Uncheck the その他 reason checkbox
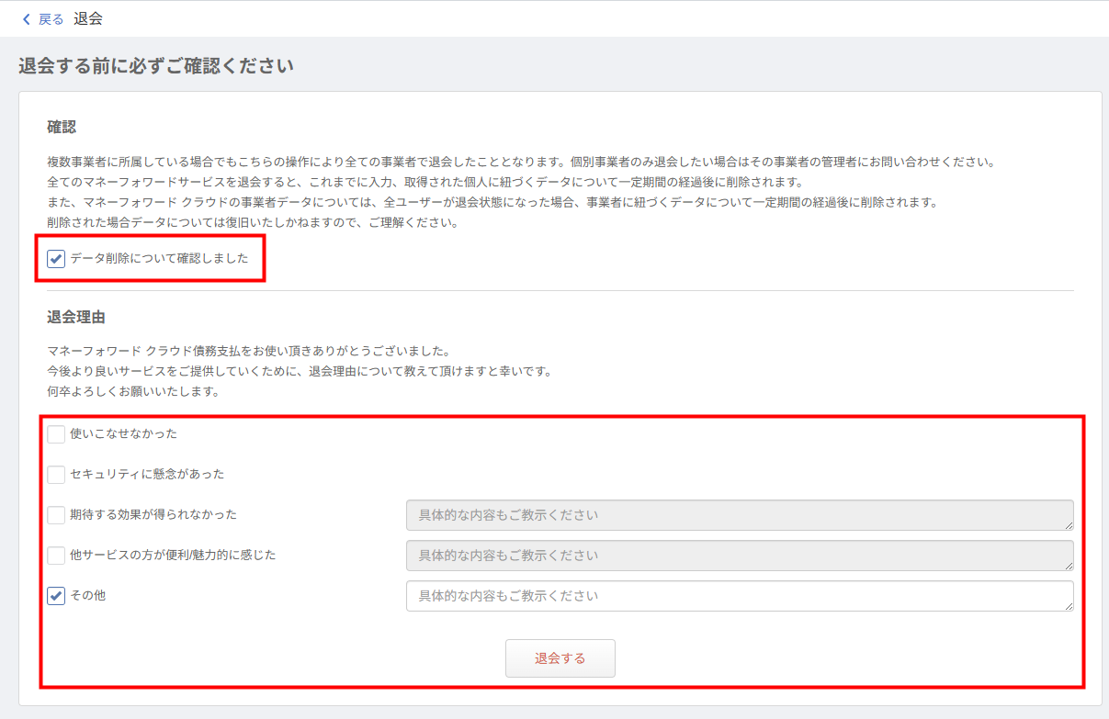Image resolution: width=1109 pixels, height=719 pixels. [56, 596]
